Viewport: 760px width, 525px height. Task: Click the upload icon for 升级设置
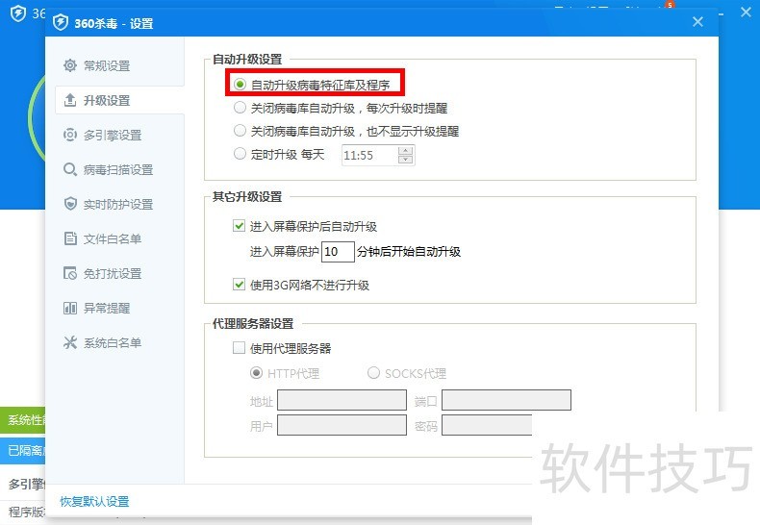click(x=70, y=100)
